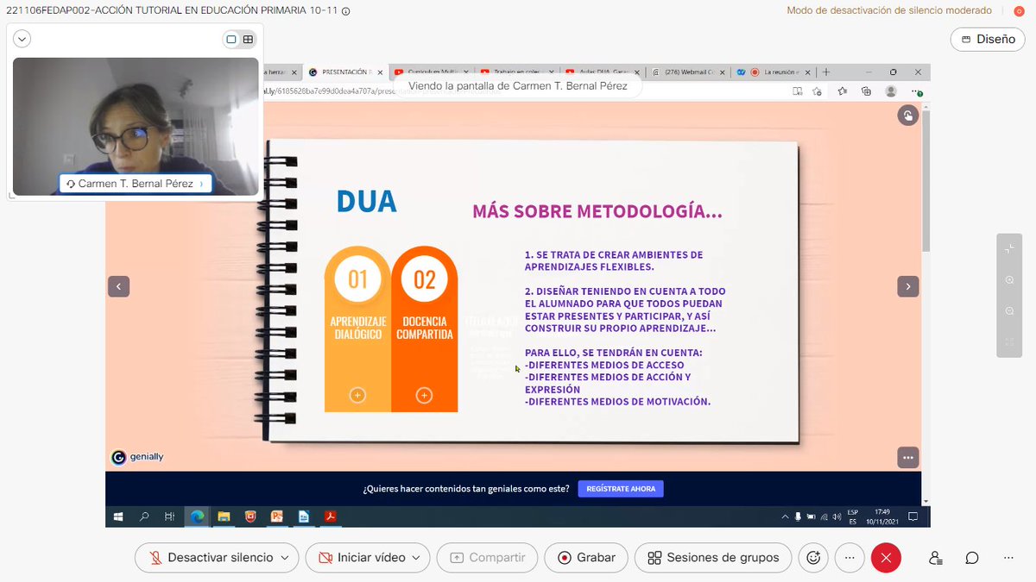Open the more options ellipsis in meeting controls
Viewport: 1036px width, 582px height.
pyautogui.click(x=850, y=558)
